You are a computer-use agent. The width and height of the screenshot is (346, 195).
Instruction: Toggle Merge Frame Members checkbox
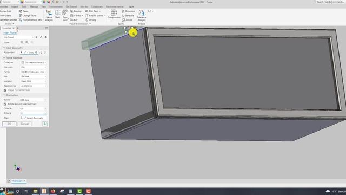(5, 90)
